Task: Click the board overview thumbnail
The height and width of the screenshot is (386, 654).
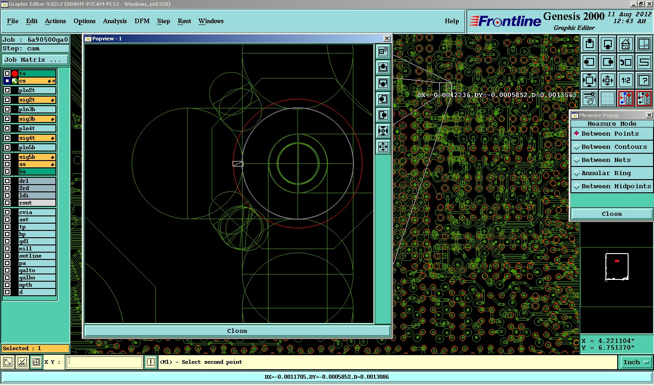Action: (x=617, y=267)
